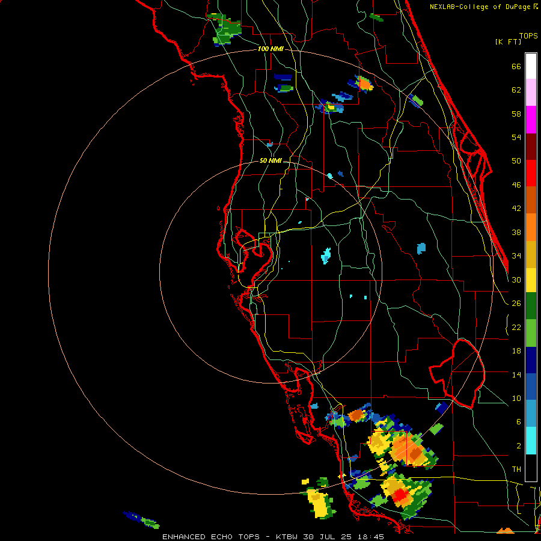The height and width of the screenshot is (541, 541).
Task: Click the light green scale swatch
Action: click(x=531, y=333)
